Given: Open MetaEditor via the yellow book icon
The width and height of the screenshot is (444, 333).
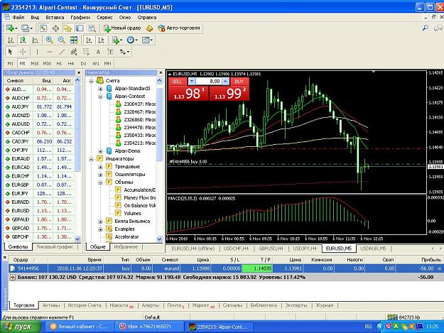Looking at the screenshot, I should pos(149,28).
